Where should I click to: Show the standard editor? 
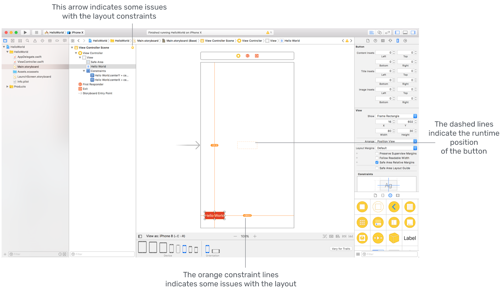pyautogui.click(x=372, y=32)
